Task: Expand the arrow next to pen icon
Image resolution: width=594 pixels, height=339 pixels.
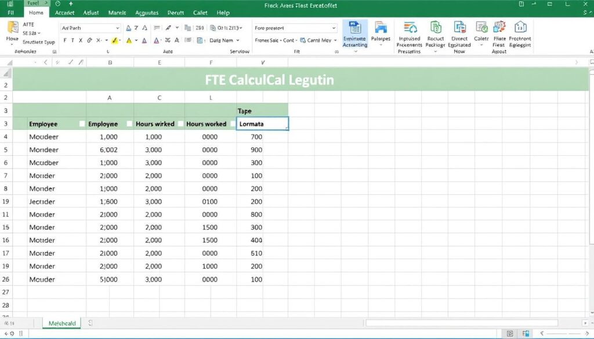Action: point(177,28)
